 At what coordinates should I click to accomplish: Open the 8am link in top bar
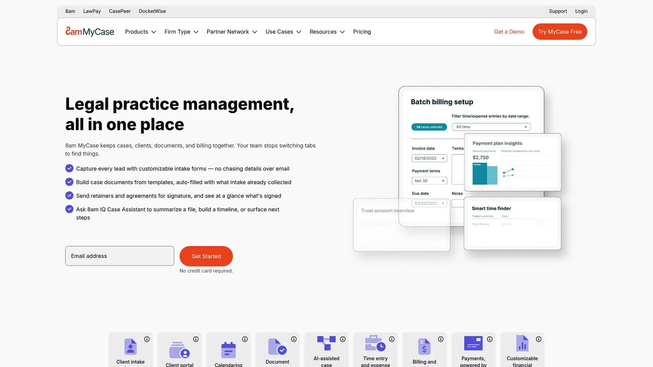pos(70,11)
